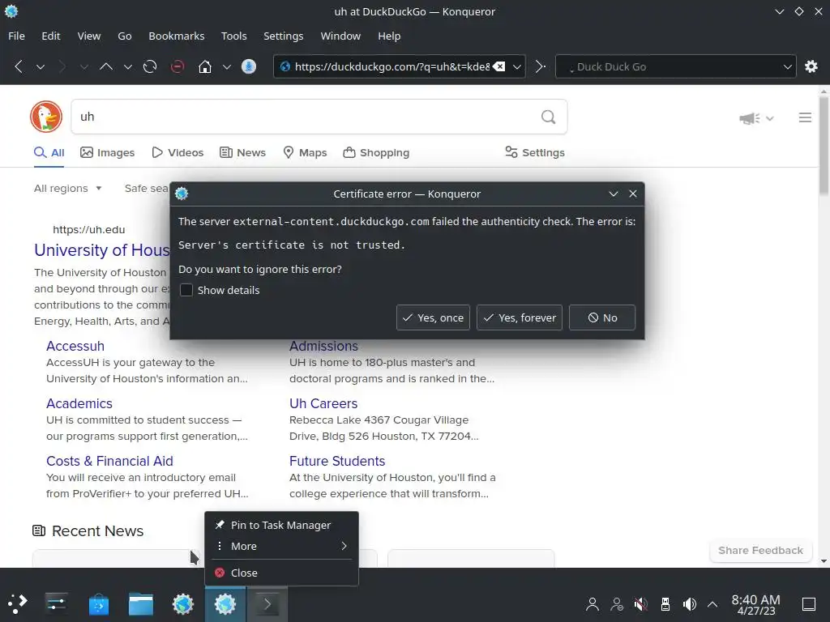830x622 pixels.
Task: Expand the All regions filter
Action: click(x=68, y=188)
